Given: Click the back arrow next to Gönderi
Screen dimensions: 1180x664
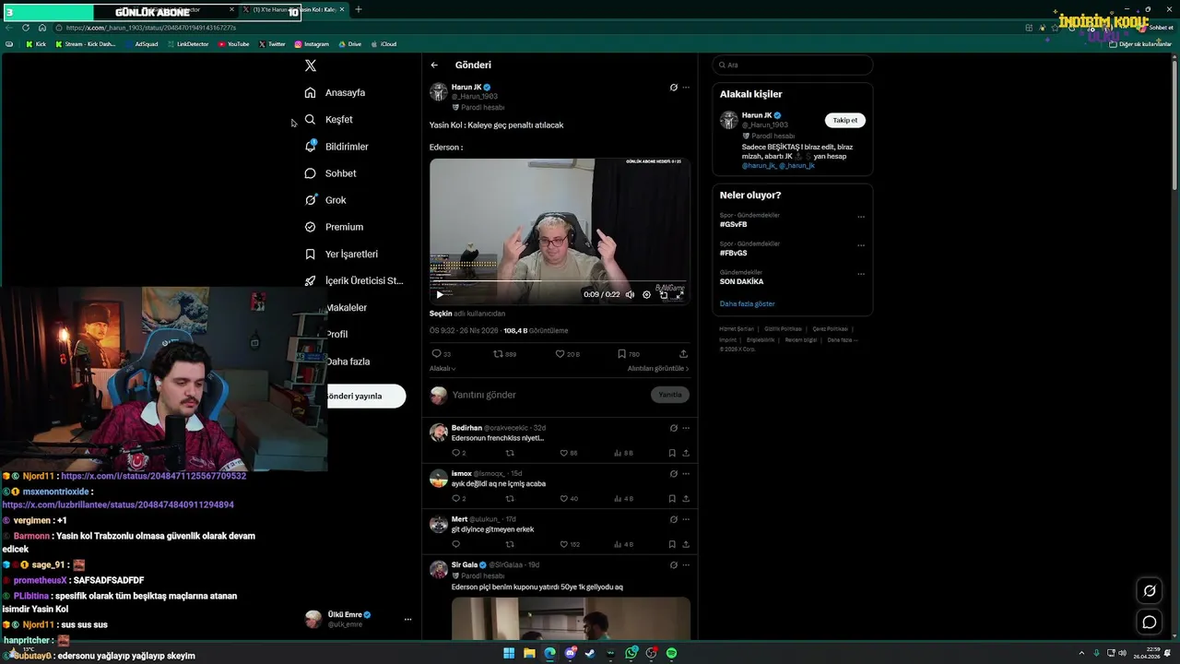Looking at the screenshot, I should [x=434, y=65].
